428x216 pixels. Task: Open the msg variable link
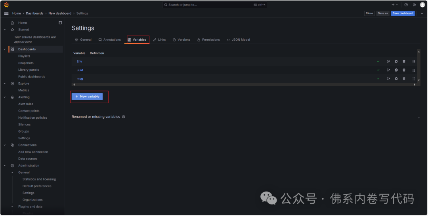coord(80,79)
